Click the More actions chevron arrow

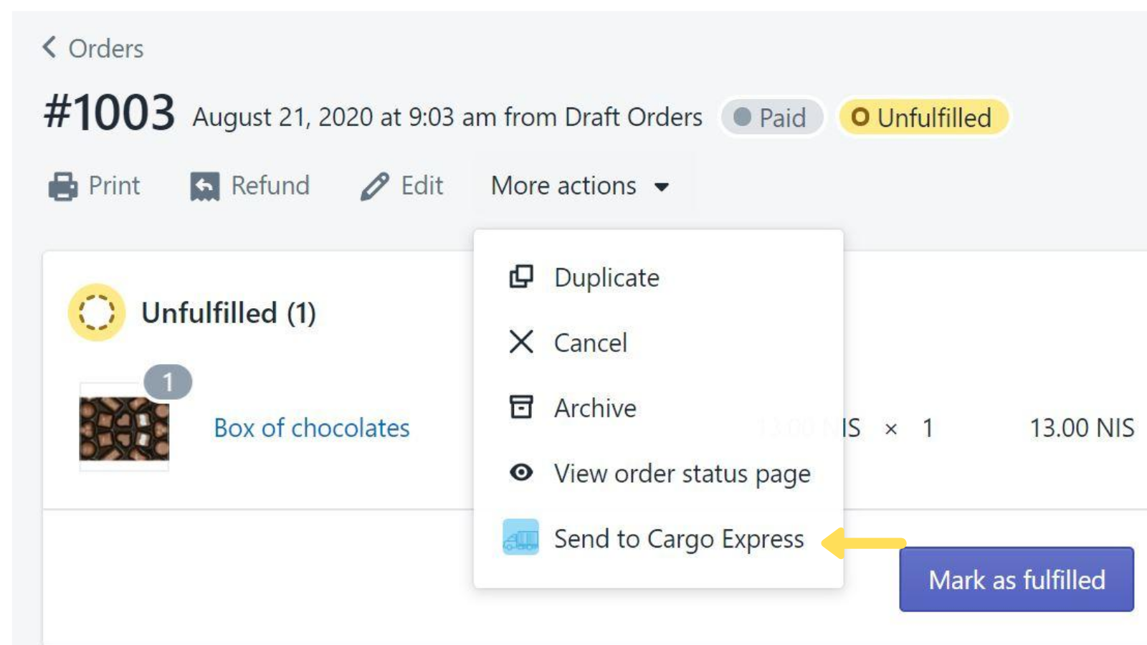tap(662, 188)
